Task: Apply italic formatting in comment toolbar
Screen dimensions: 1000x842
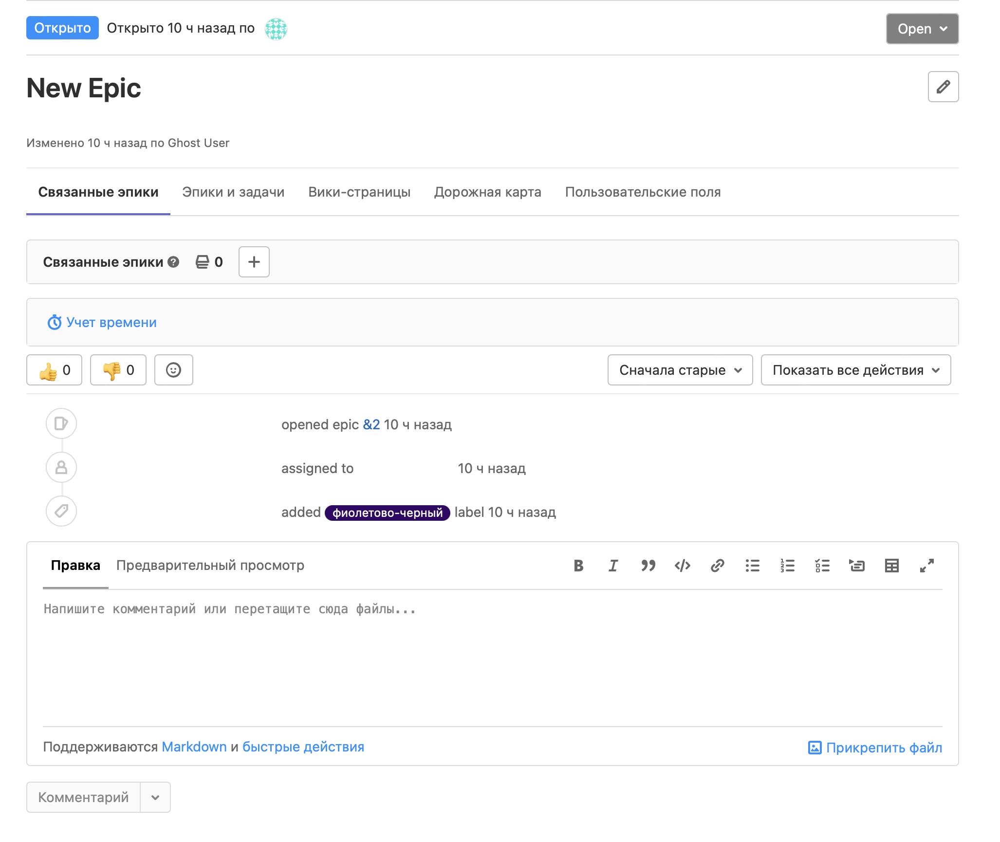Action: pos(613,566)
